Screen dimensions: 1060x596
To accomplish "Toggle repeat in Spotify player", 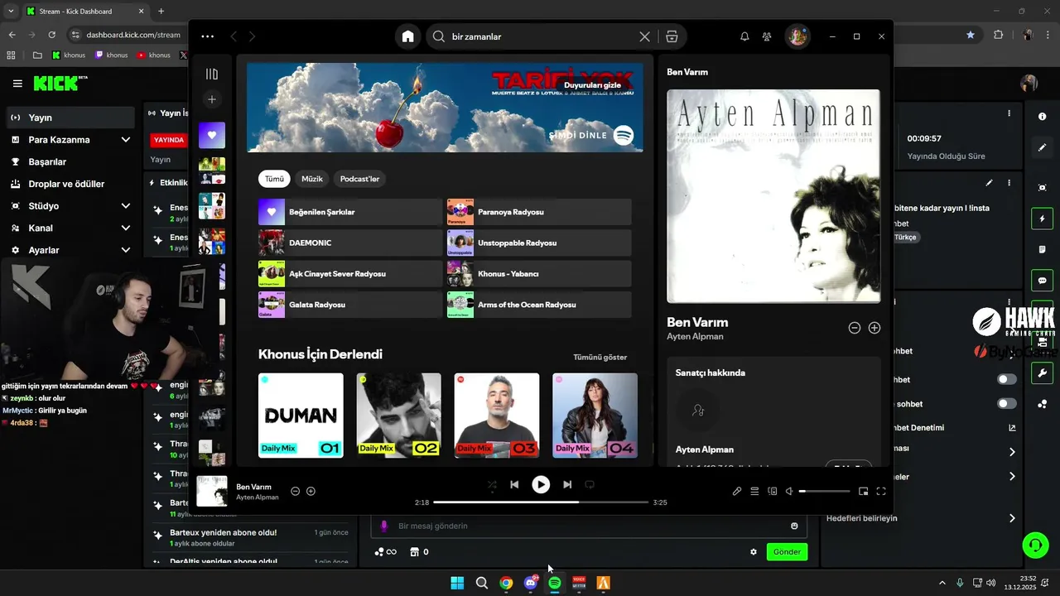I will [590, 485].
